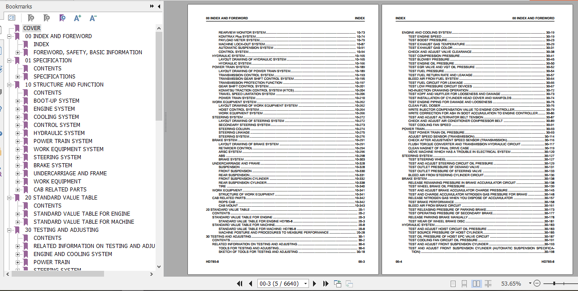Go to the previous page
Screen dimensions: 578x291
coord(250,283)
